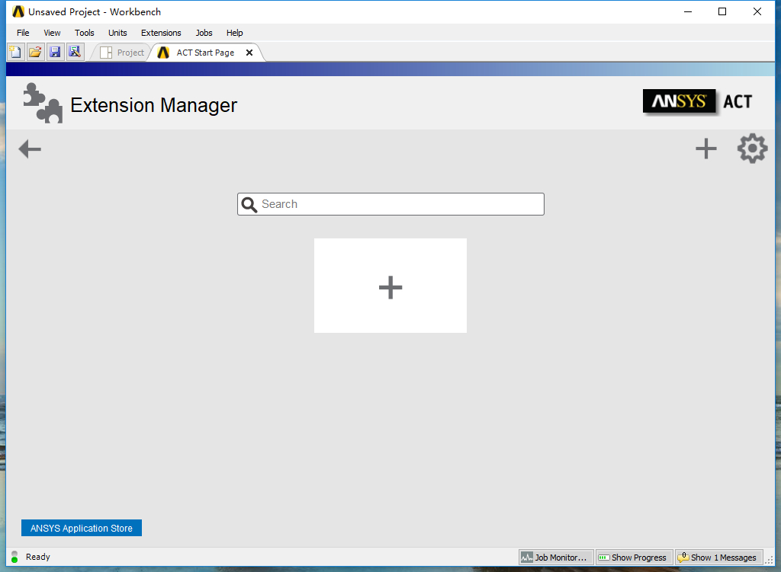The image size is (781, 572).
Task: Open the Extensions menu
Action: coord(161,33)
